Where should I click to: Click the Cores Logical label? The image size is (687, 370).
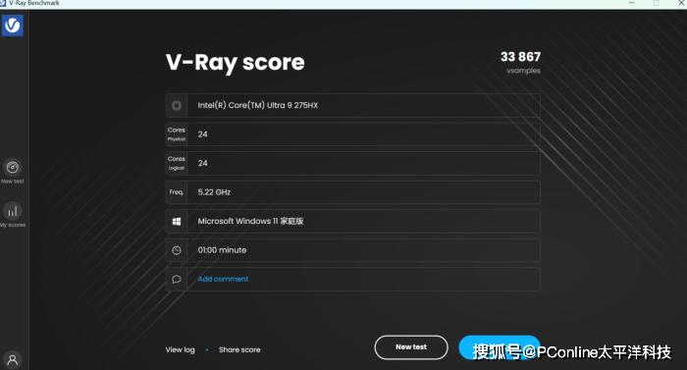coord(176,163)
